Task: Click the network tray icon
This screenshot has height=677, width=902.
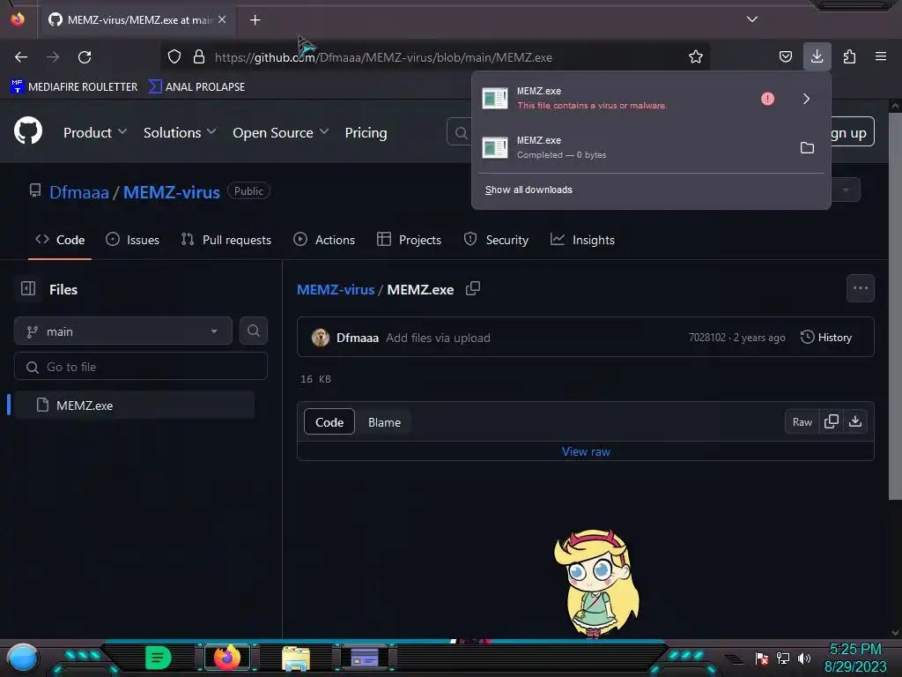Action: [783, 658]
